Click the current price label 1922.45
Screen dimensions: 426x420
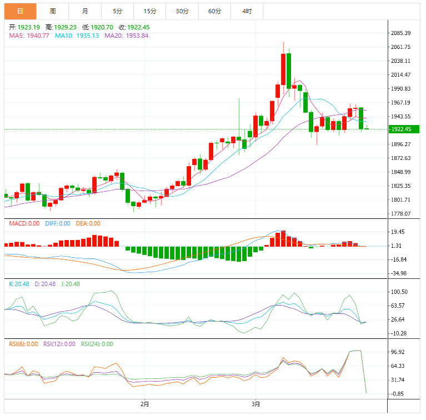click(x=404, y=129)
